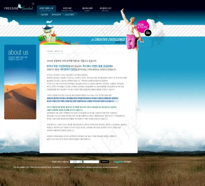The image size is (205, 186).
Task: Click the star icon above the logo
Action: 33,3
